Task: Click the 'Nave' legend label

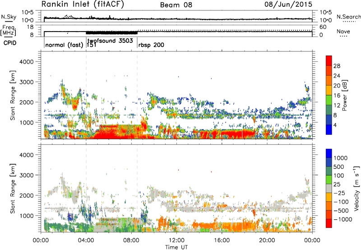Action: click(343, 32)
